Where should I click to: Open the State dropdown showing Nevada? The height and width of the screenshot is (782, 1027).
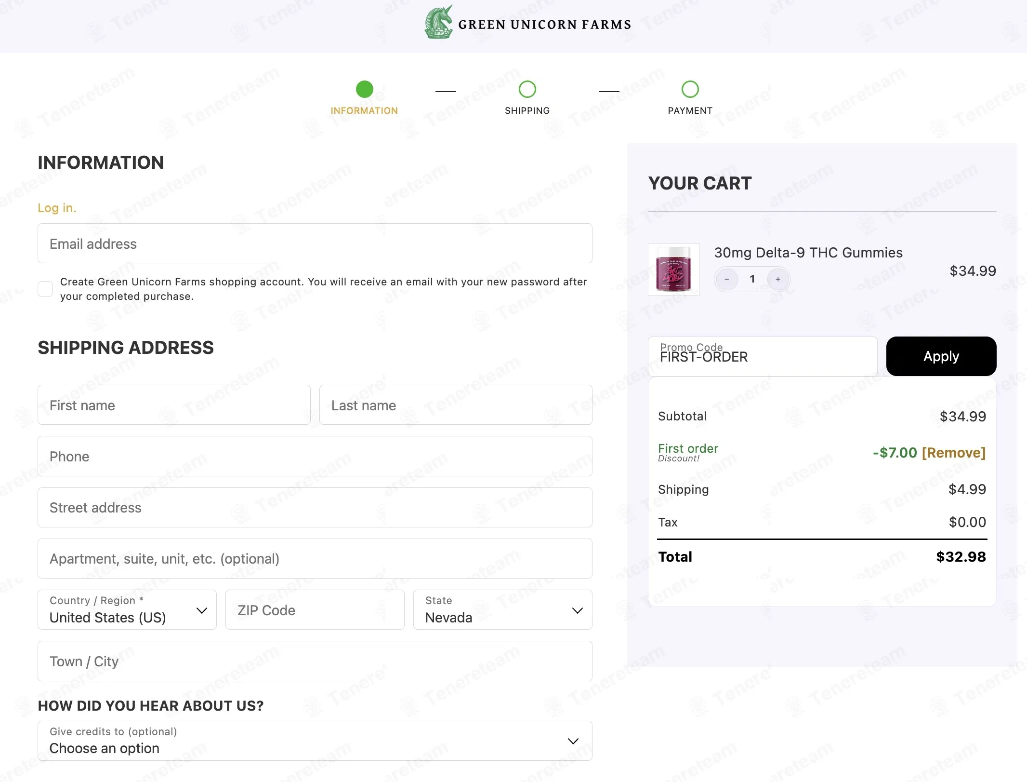pos(502,609)
